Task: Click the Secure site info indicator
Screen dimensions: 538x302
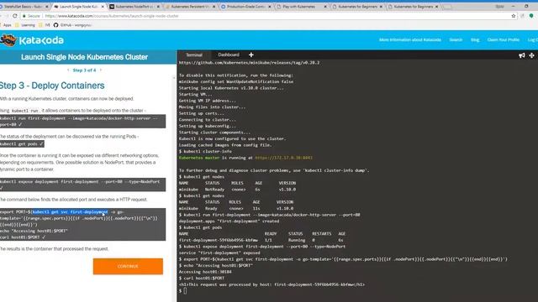Action: click(31, 16)
